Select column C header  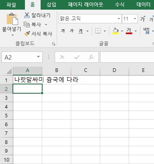(86, 70)
